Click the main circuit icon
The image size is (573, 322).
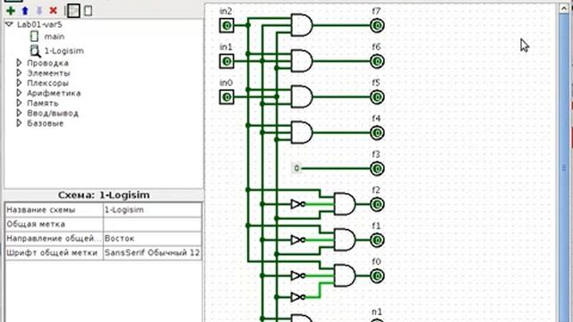click(x=34, y=36)
